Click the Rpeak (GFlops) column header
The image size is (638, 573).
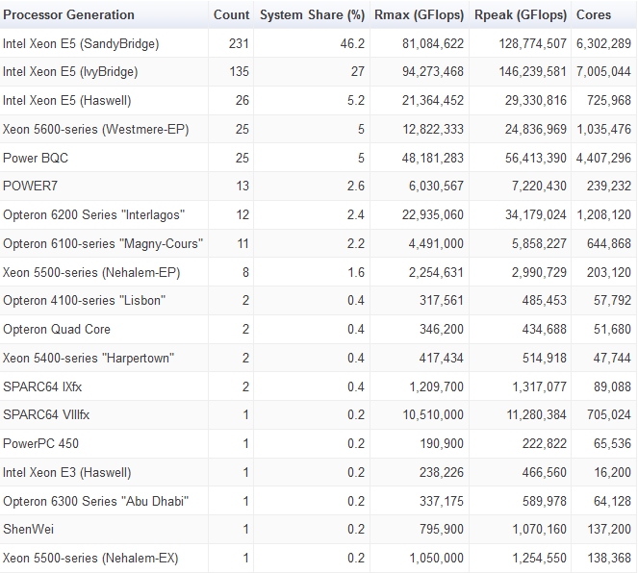point(521,15)
